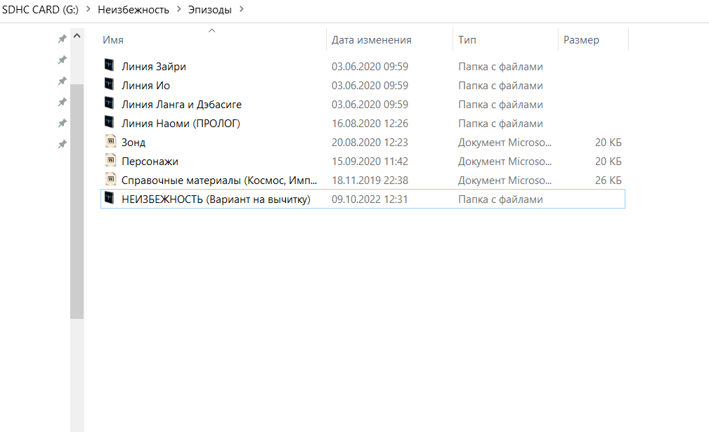The image size is (709, 432).
Task: Click Эпизоды in the breadcrumb path
Action: [x=210, y=10]
